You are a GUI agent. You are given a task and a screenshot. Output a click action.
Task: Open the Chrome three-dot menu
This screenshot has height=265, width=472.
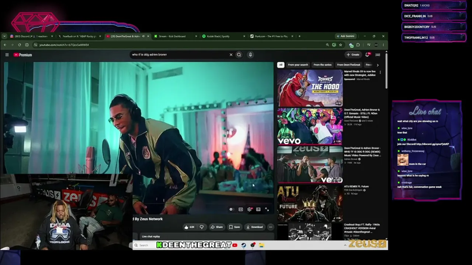coord(383,45)
